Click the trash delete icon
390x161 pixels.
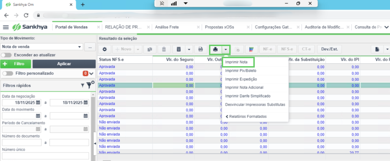click(164, 49)
